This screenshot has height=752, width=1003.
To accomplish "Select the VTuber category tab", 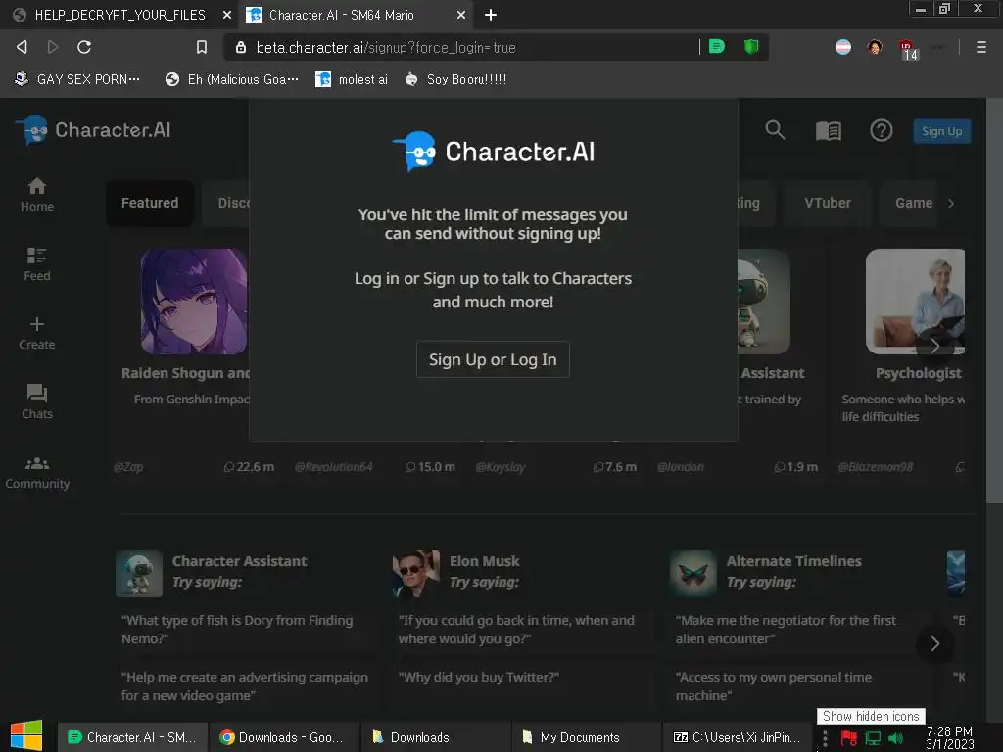I will [828, 203].
